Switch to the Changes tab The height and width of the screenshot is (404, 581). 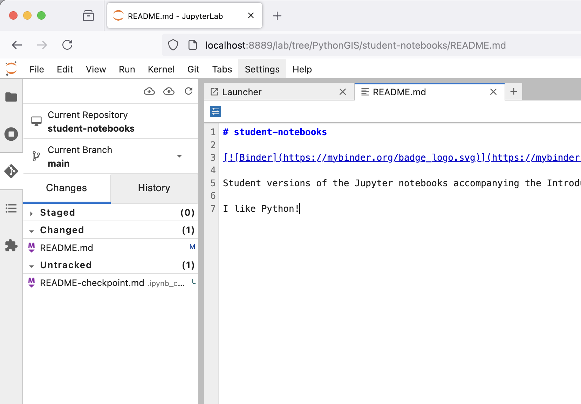pos(67,188)
